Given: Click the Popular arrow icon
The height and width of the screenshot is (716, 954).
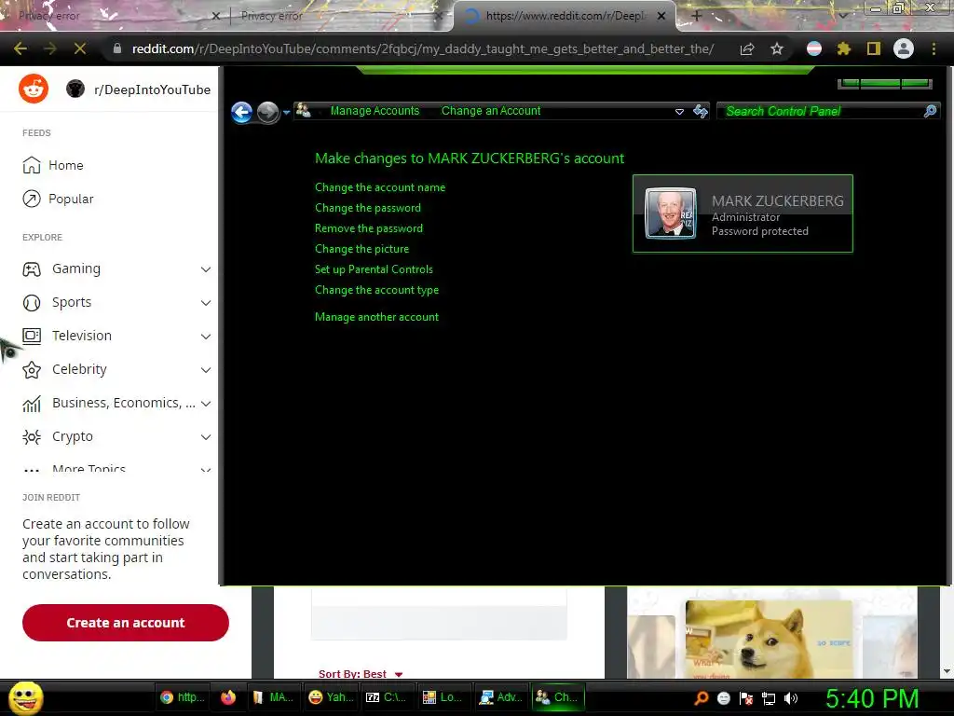Looking at the screenshot, I should click(x=31, y=200).
